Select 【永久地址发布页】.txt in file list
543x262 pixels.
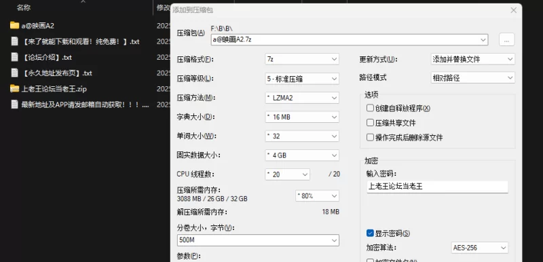click(x=57, y=73)
